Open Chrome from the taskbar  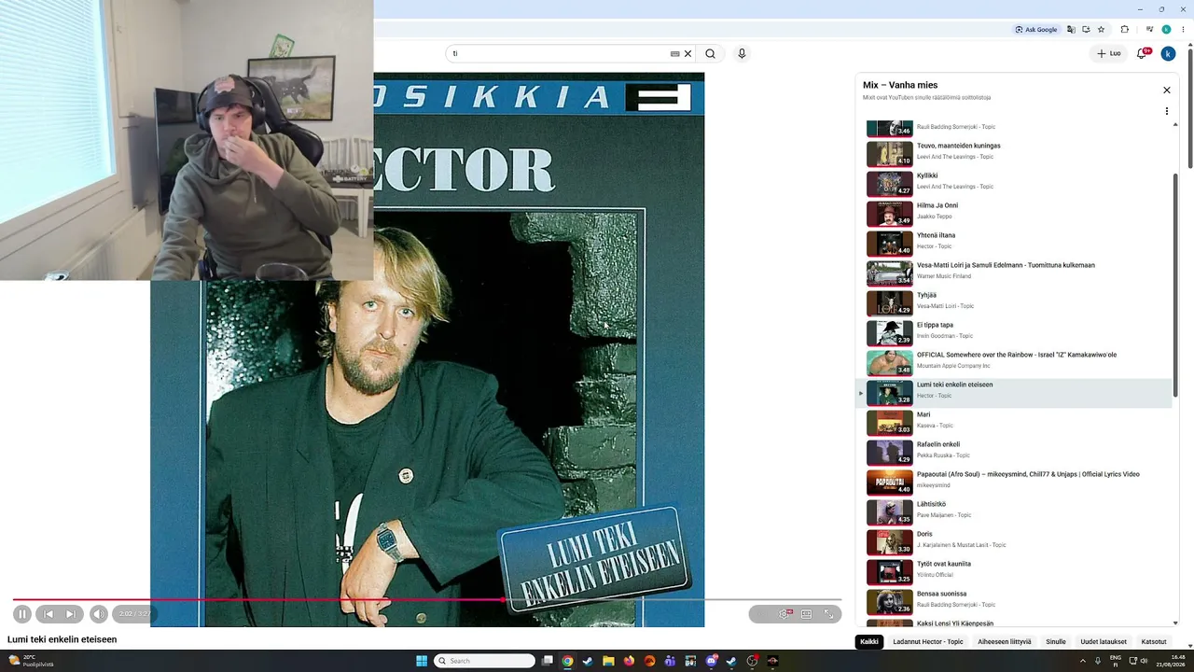click(x=567, y=661)
